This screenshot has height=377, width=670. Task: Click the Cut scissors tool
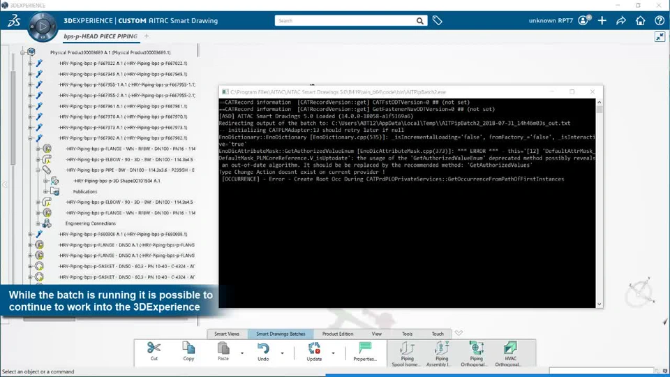[x=154, y=352]
